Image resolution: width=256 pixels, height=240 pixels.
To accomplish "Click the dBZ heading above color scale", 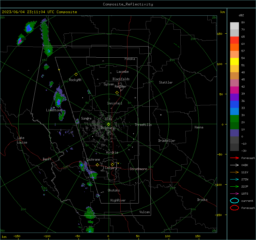I will 241,15.
